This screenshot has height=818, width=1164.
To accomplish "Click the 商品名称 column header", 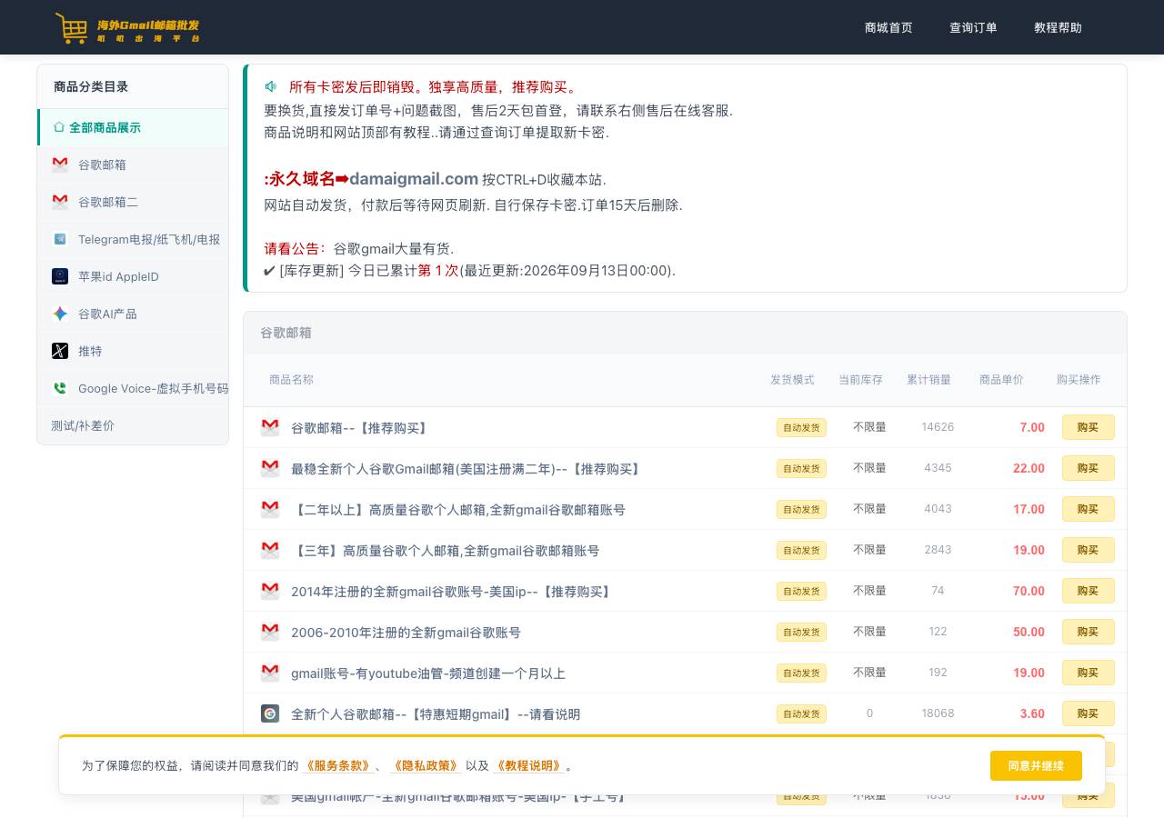I will pyautogui.click(x=291, y=379).
